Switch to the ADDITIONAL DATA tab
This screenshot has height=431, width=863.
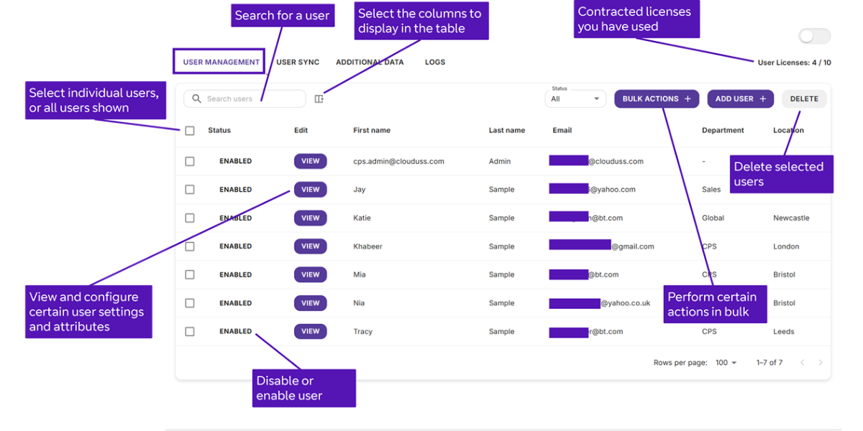coord(370,62)
